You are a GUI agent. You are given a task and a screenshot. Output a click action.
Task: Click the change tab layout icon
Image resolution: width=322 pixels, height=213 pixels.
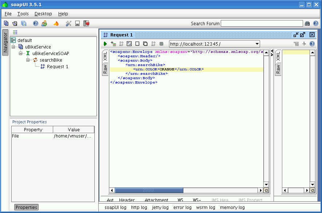(x=296, y=44)
